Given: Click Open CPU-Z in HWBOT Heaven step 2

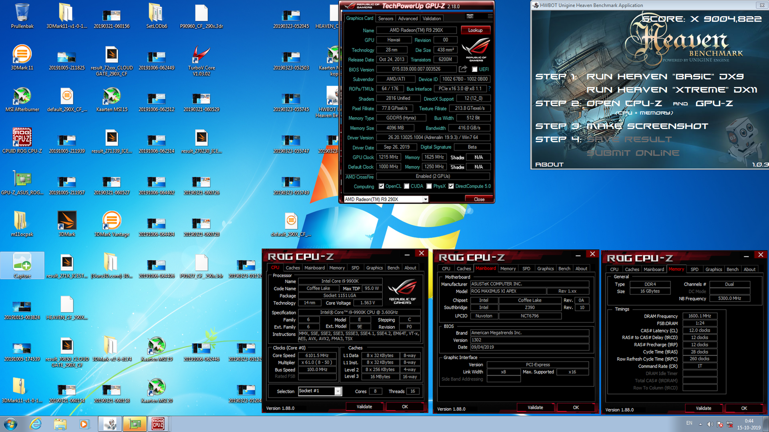Looking at the screenshot, I should click(624, 103).
